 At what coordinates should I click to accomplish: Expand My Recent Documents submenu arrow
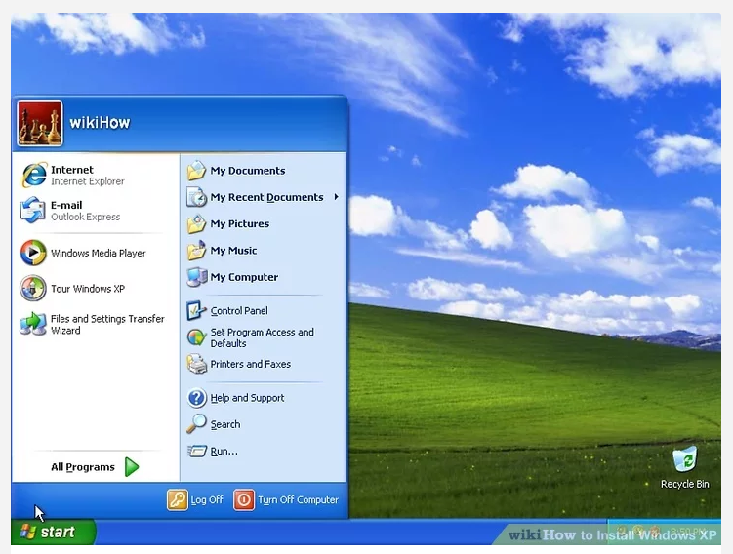point(336,197)
